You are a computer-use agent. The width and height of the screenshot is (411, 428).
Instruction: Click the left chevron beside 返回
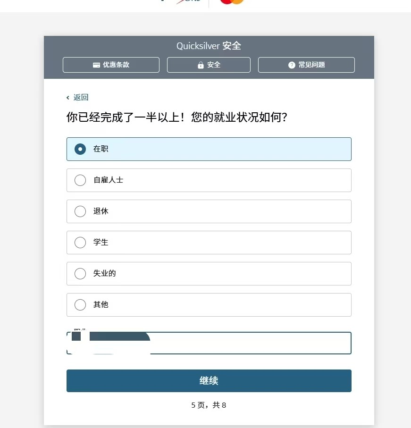tap(68, 97)
